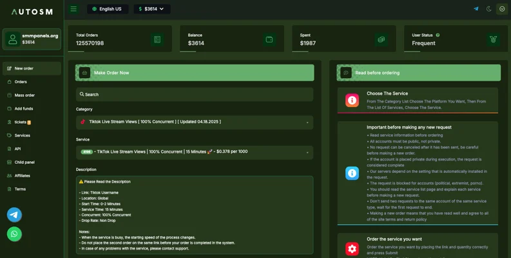Open the top-right user dropdown circle
The image size is (511, 258).
pos(502,9)
